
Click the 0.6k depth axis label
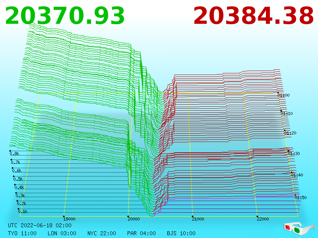(17, 171)
